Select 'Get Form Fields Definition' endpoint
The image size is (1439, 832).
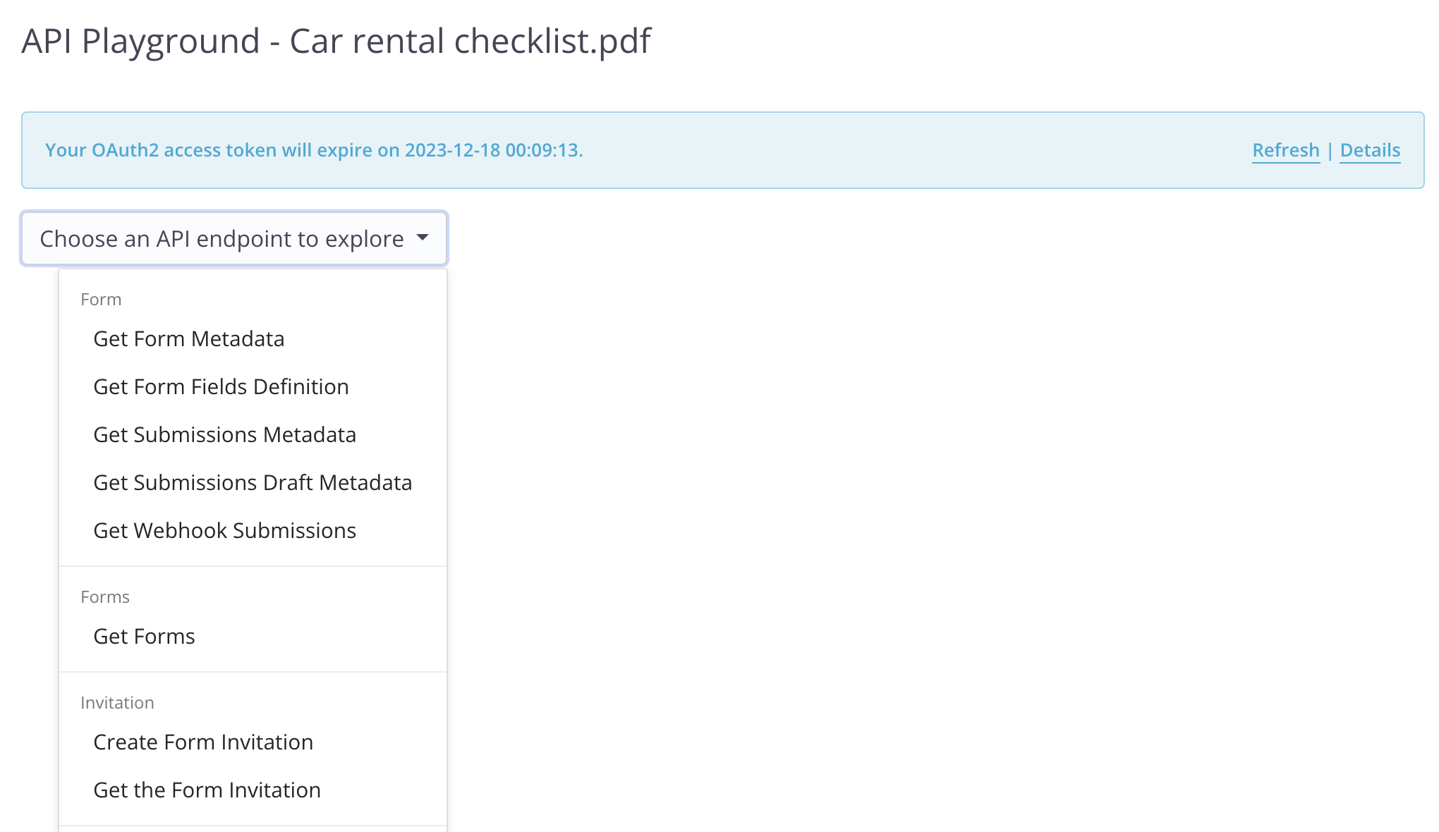point(221,386)
